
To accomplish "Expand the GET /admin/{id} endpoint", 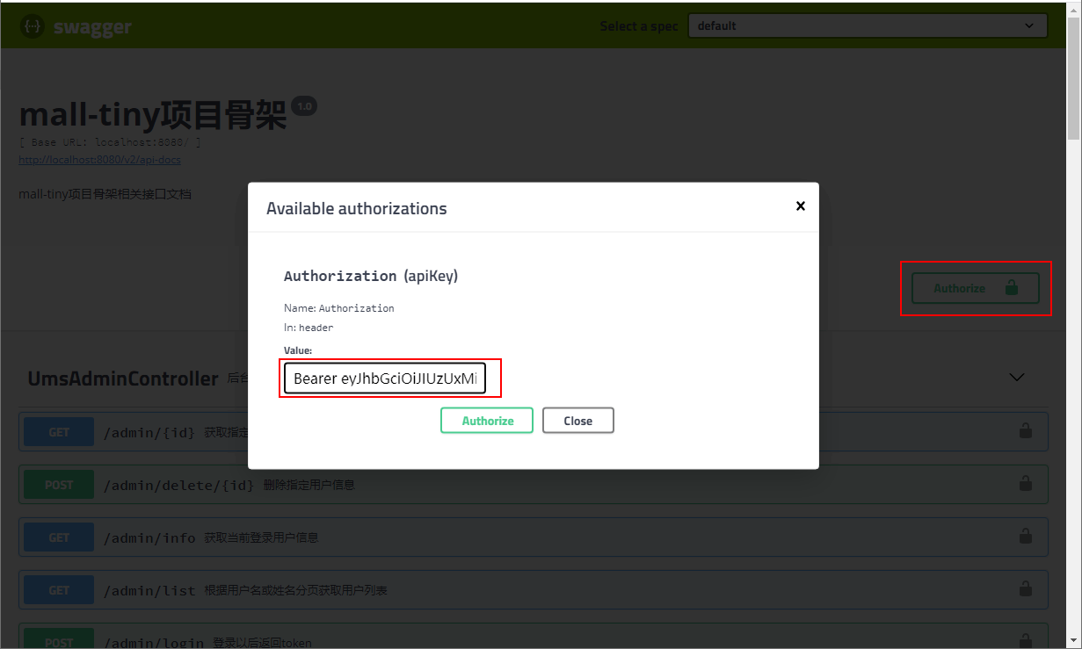I will pyautogui.click(x=534, y=431).
